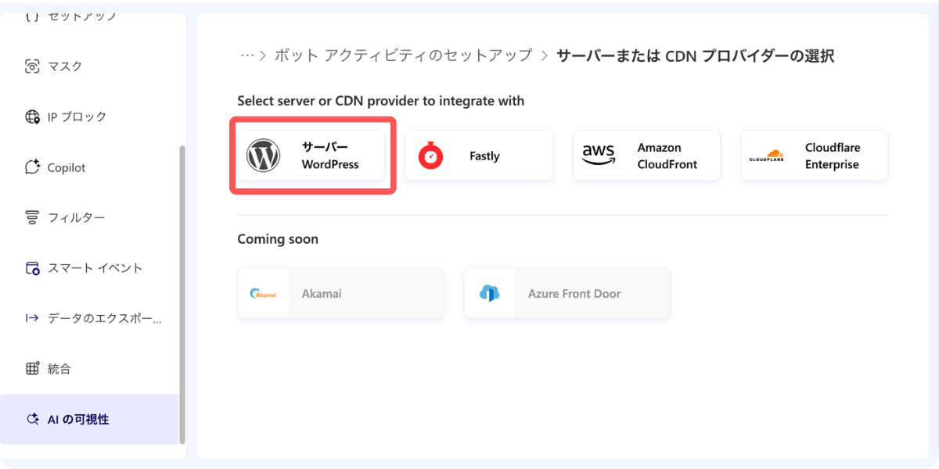This screenshot has width=939, height=469.
Task: Go to ボット アクティビティのセットアップ breadcrumb
Action: (403, 55)
